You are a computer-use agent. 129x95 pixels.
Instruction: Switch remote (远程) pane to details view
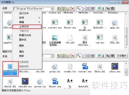(92, 9)
